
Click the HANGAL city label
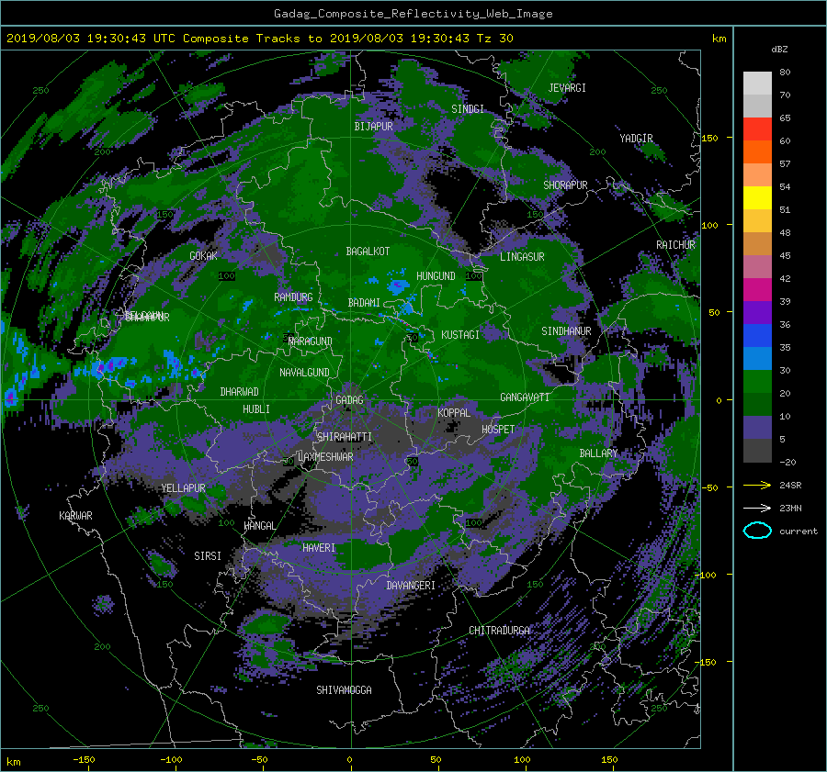coord(259,526)
